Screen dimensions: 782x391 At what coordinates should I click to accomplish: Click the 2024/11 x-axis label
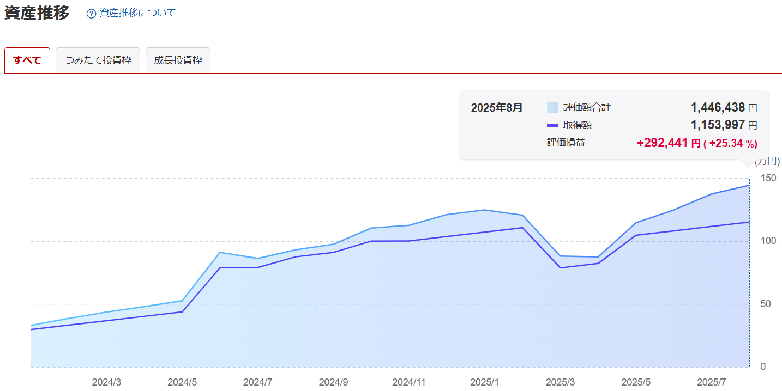(409, 382)
